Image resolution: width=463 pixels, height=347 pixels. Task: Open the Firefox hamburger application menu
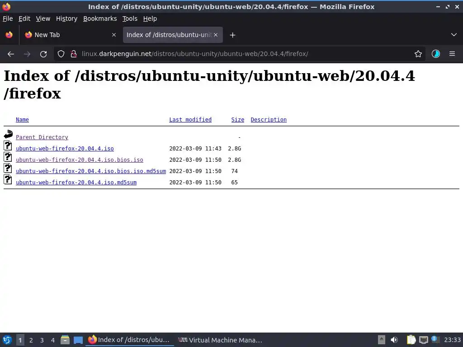coord(452,54)
